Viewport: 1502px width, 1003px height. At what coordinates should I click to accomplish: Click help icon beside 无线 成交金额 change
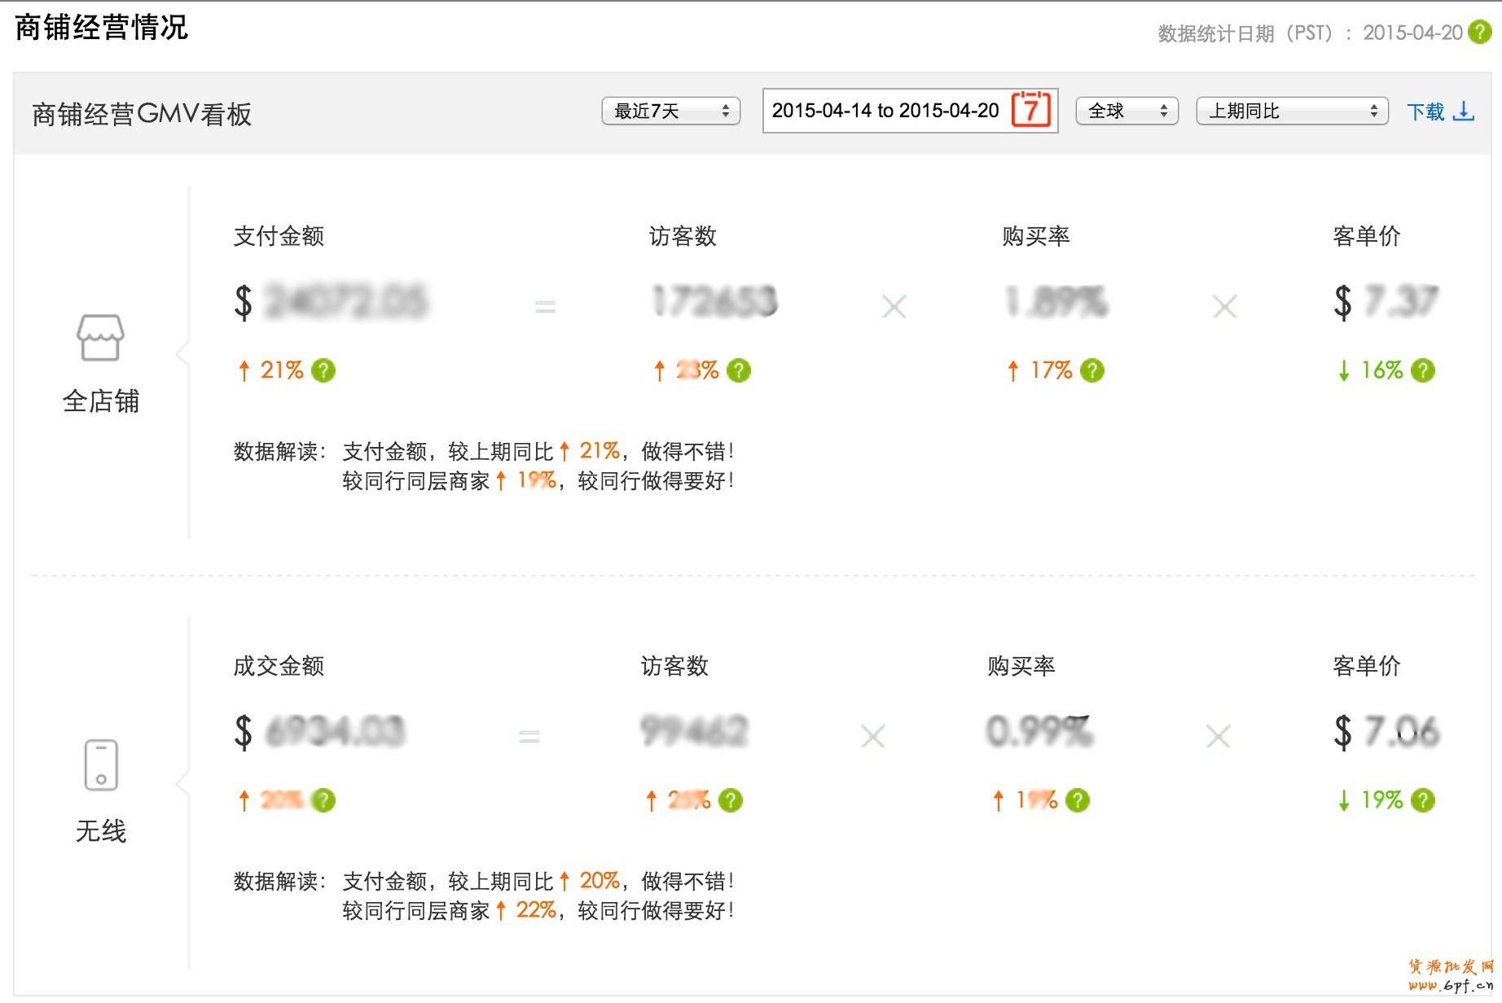[x=323, y=800]
